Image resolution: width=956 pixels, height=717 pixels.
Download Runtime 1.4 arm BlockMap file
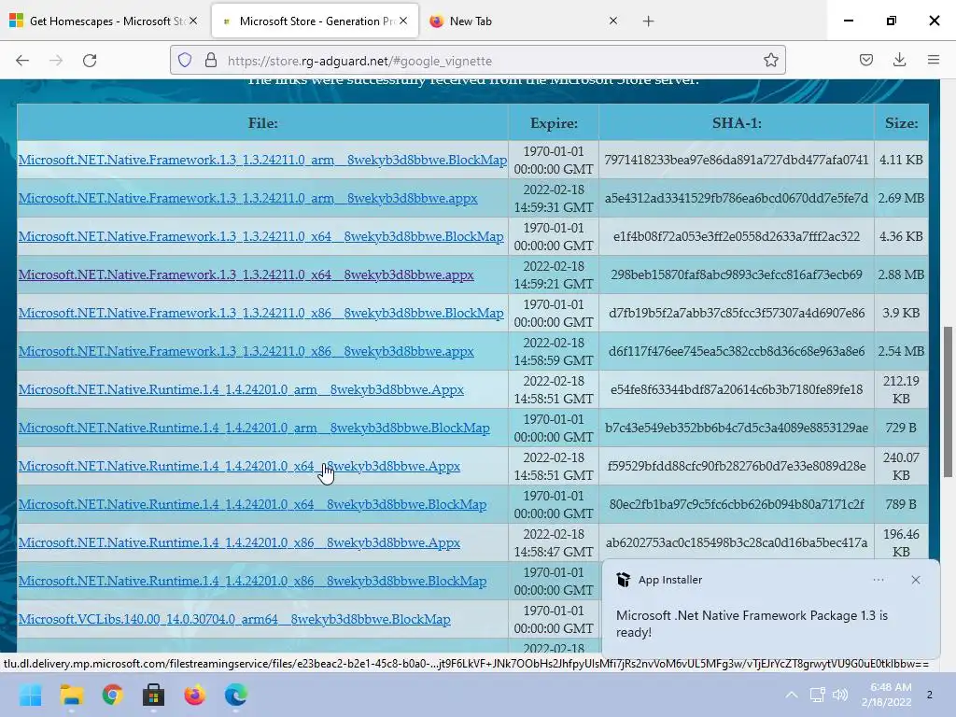click(254, 428)
